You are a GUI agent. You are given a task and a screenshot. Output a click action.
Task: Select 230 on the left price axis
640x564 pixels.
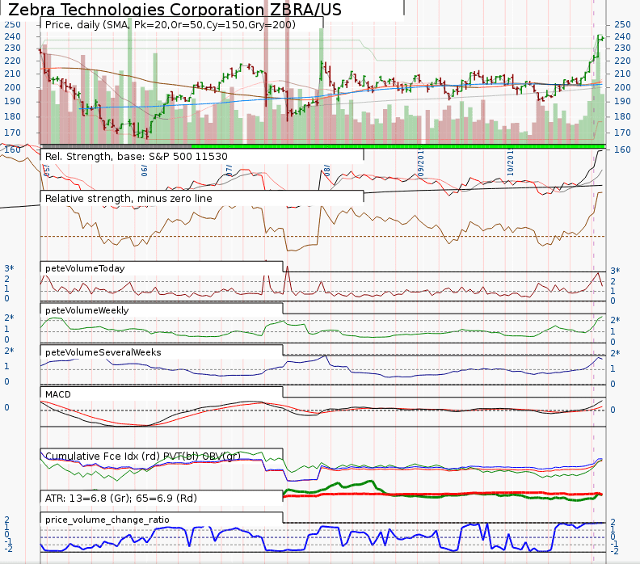pyautogui.click(x=12, y=48)
